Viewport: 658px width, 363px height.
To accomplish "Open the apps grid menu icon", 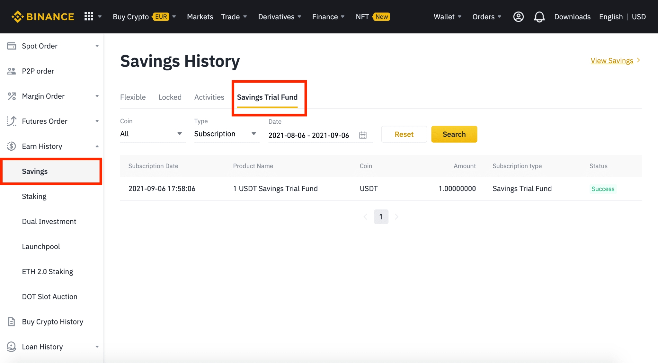I will click(89, 16).
